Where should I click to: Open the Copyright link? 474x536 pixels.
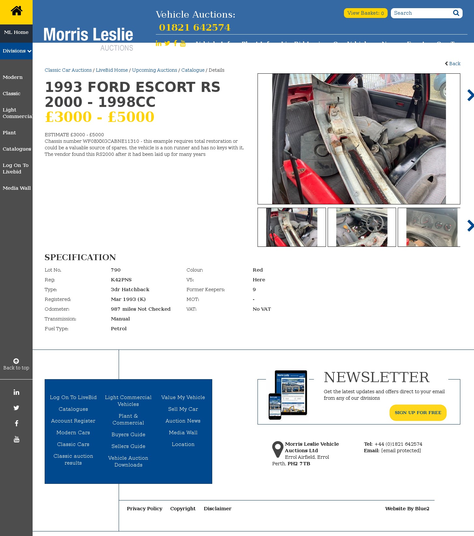[x=183, y=509]
